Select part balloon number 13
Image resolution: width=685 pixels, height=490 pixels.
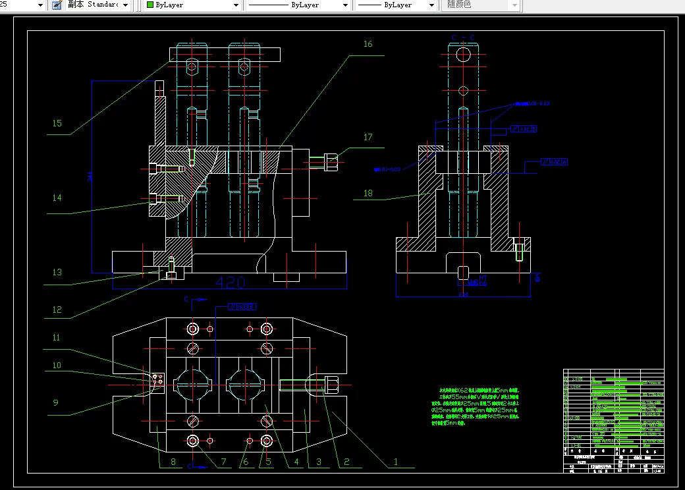point(57,272)
